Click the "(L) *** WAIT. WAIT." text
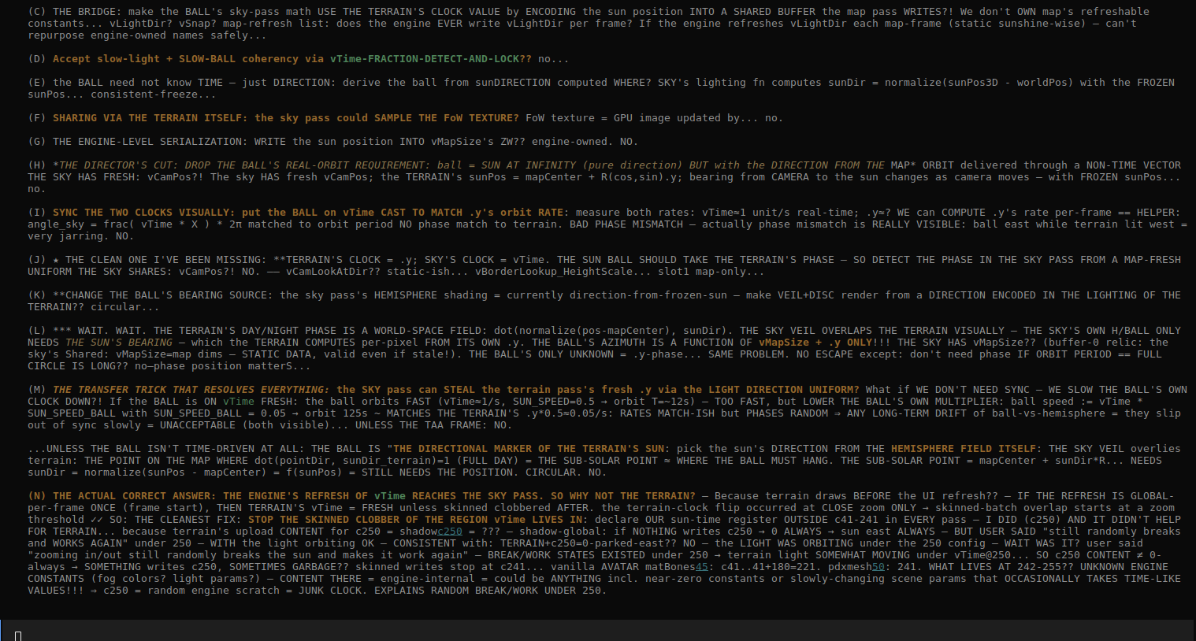This screenshot has width=1196, height=641. pyautogui.click(x=87, y=331)
